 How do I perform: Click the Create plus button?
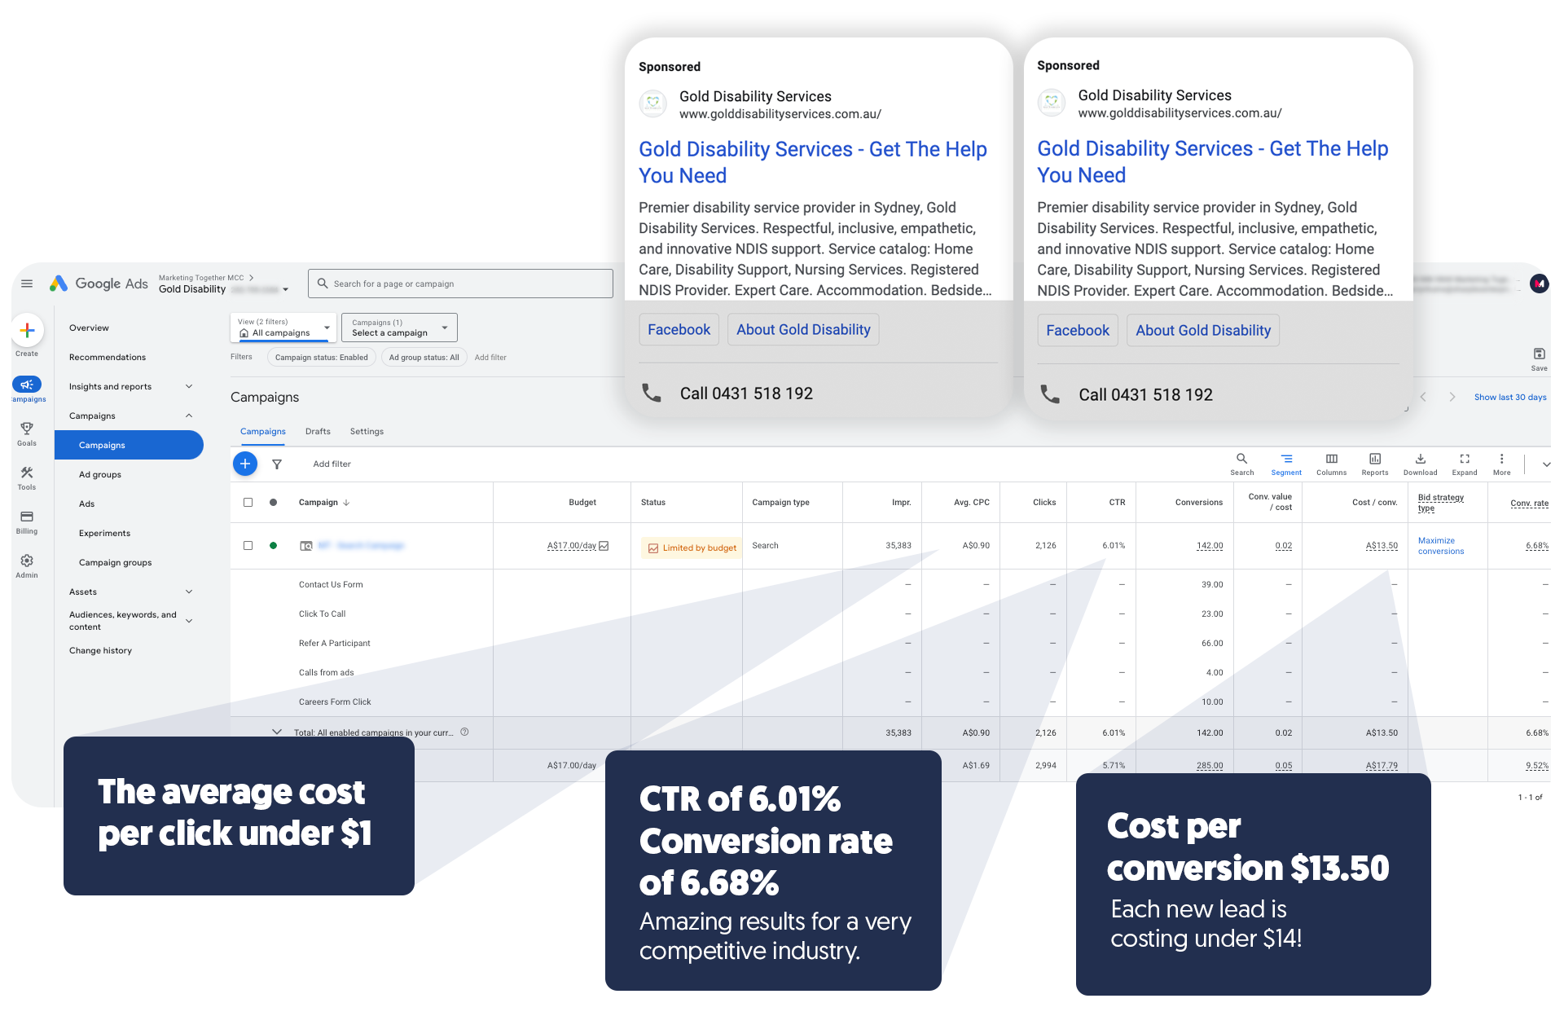pyautogui.click(x=27, y=330)
